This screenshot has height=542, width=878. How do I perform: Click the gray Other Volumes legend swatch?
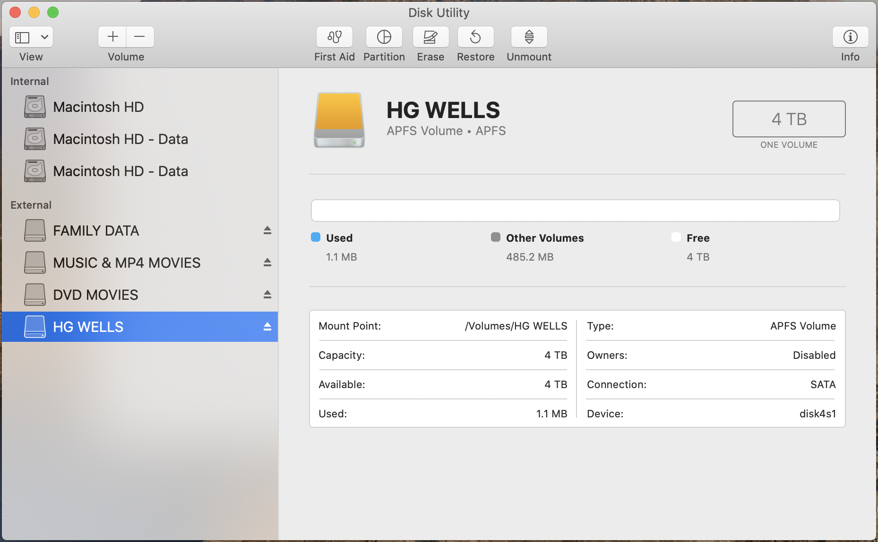click(x=496, y=237)
